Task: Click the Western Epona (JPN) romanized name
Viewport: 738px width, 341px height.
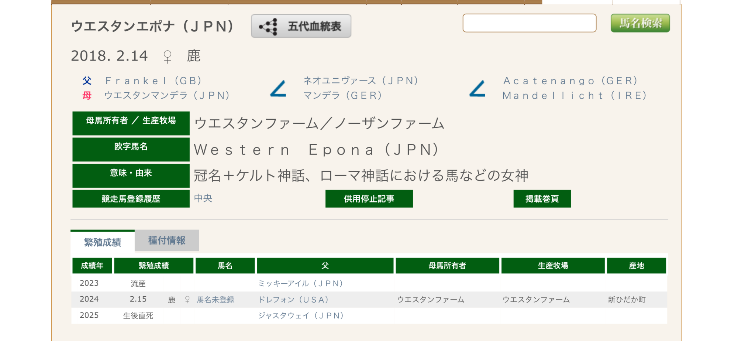Action: point(317,150)
